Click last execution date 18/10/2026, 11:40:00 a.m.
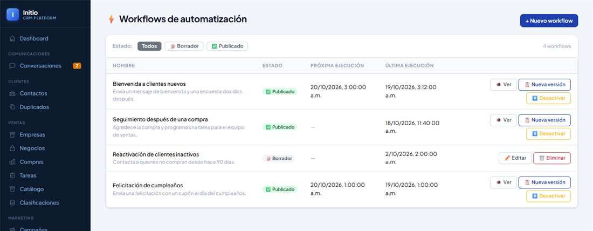 click(x=412, y=127)
